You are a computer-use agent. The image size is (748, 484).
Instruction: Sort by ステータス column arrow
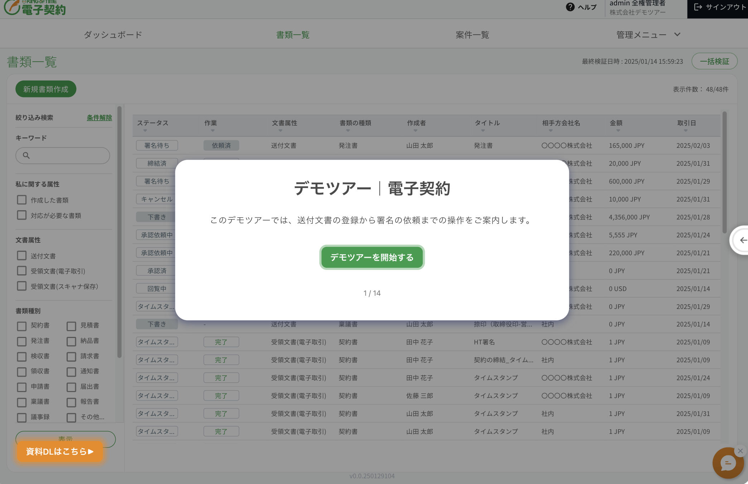[145, 131]
